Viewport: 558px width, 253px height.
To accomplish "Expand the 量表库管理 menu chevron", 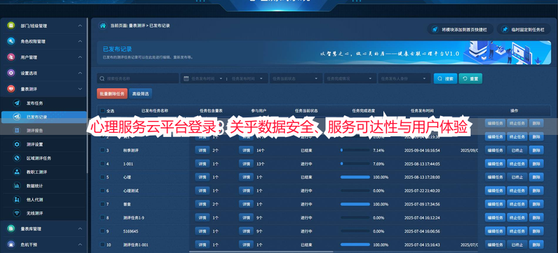I will [80, 229].
